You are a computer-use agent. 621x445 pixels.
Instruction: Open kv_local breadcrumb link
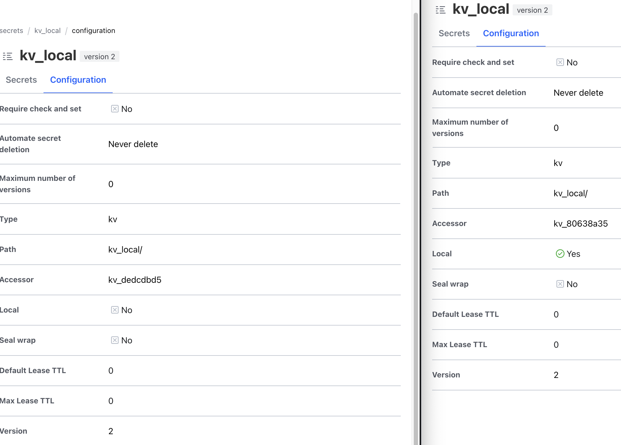coord(47,30)
